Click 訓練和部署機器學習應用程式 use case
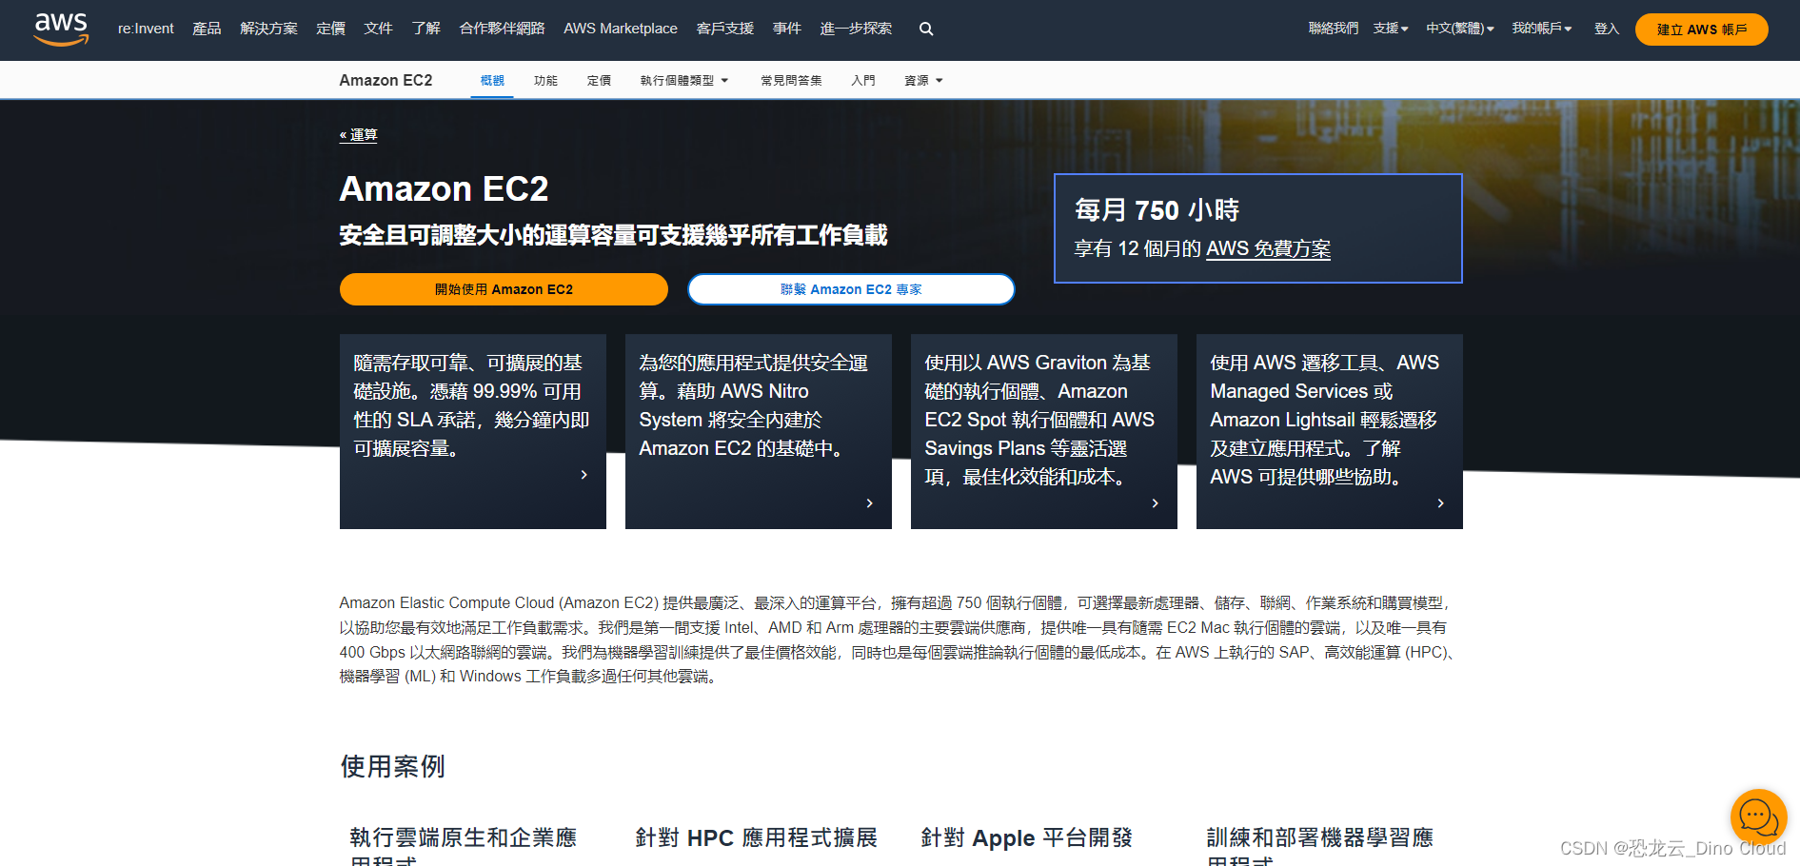1800x866 pixels. pyautogui.click(x=1319, y=845)
